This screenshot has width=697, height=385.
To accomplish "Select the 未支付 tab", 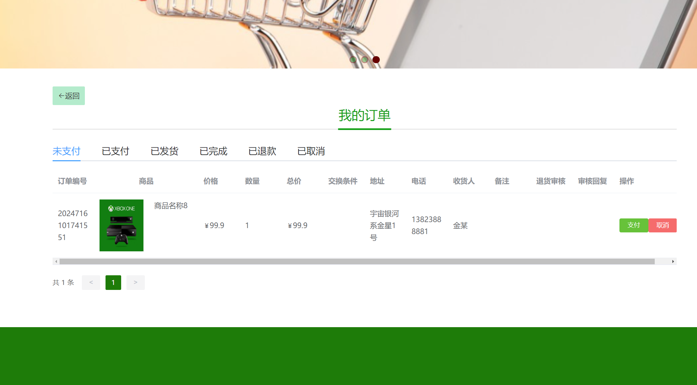I will coord(66,151).
